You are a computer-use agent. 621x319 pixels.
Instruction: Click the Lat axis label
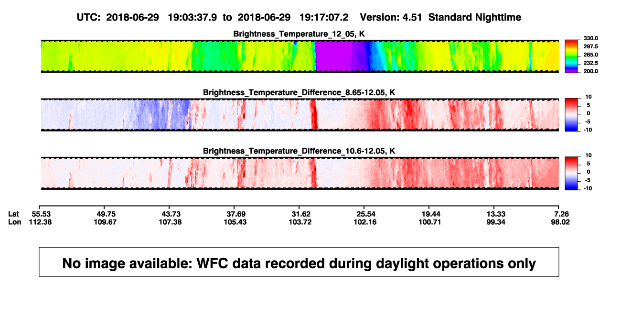[14, 214]
